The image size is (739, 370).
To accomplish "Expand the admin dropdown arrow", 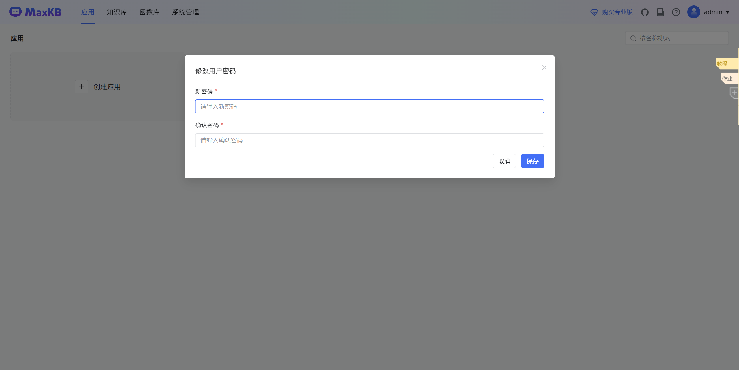I will pos(727,12).
